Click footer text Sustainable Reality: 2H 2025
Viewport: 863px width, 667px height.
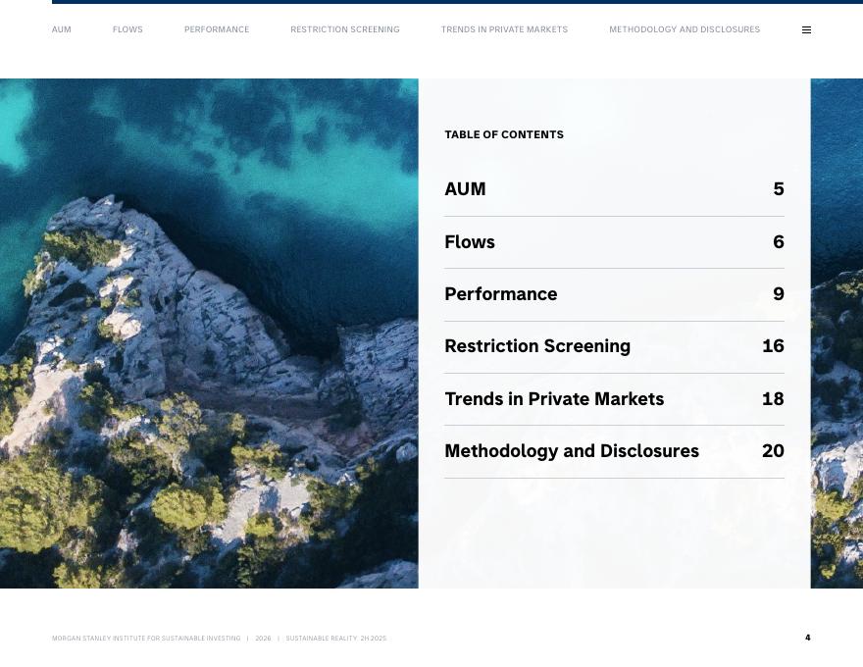[x=335, y=639]
